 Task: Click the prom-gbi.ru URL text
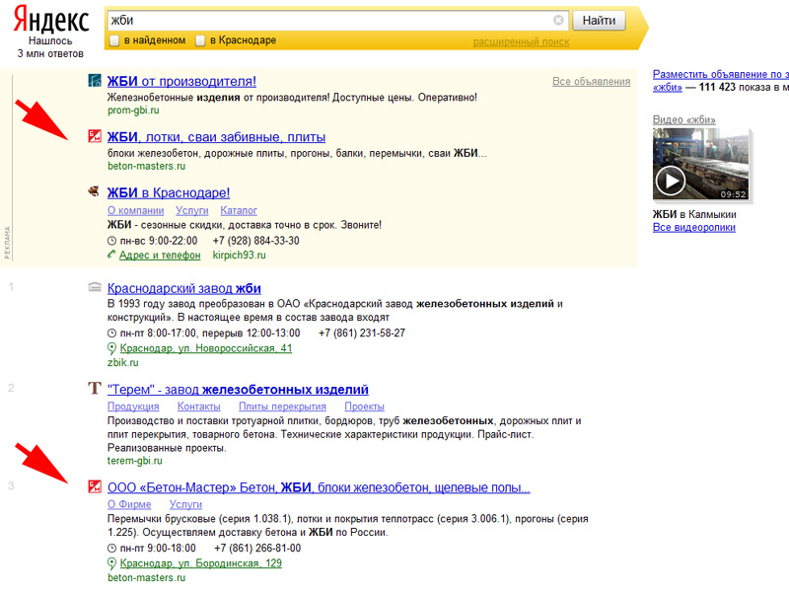pyautogui.click(x=133, y=111)
